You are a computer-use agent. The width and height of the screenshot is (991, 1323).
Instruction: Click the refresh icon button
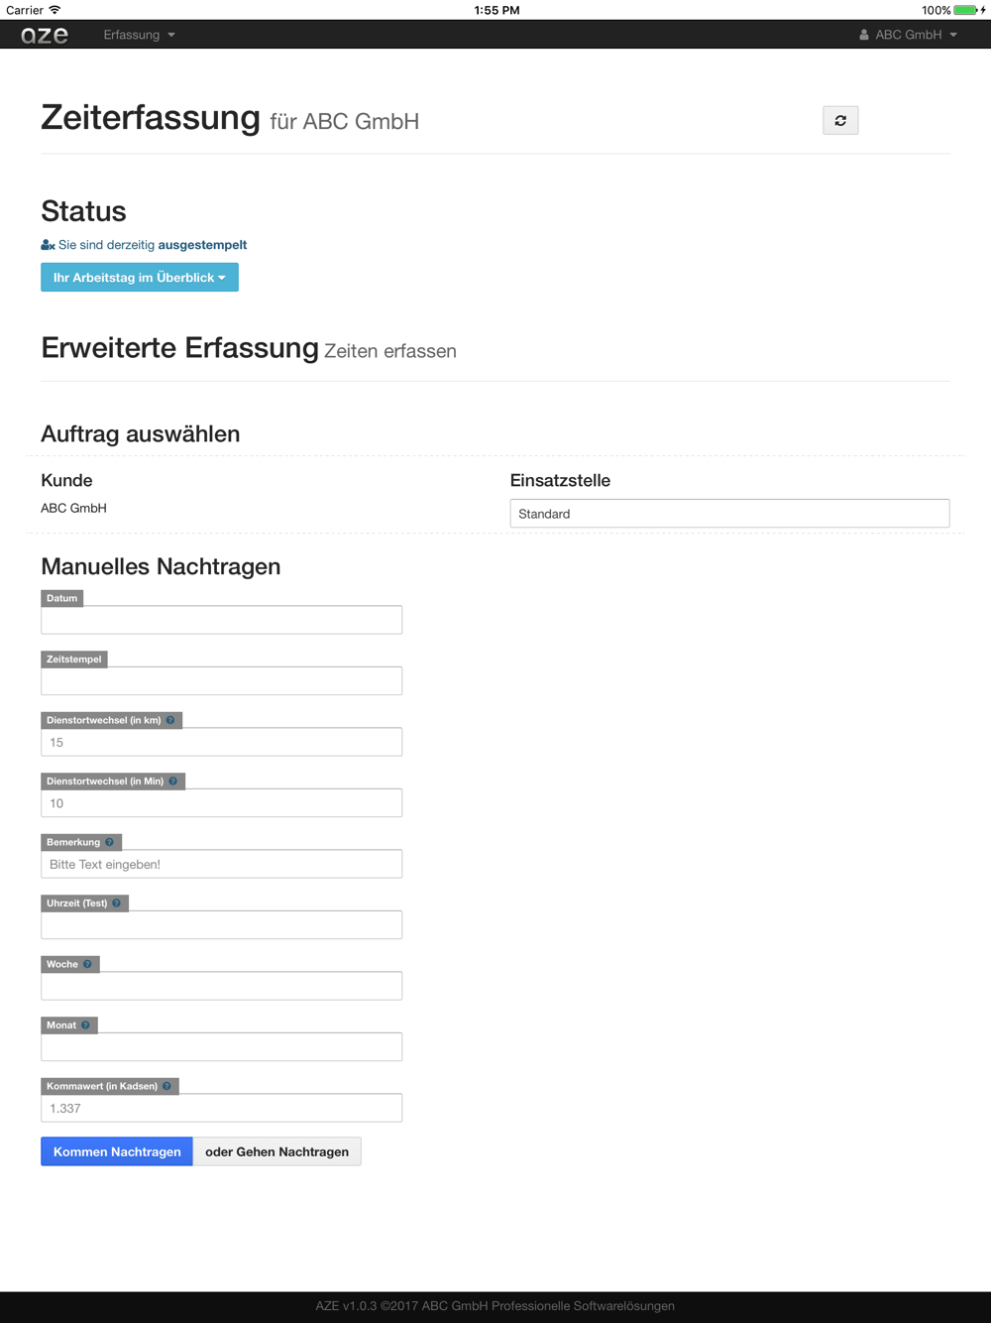pos(840,120)
